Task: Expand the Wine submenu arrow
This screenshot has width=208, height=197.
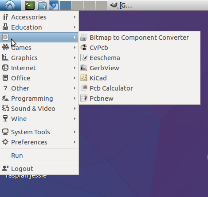Action: coord(75,119)
